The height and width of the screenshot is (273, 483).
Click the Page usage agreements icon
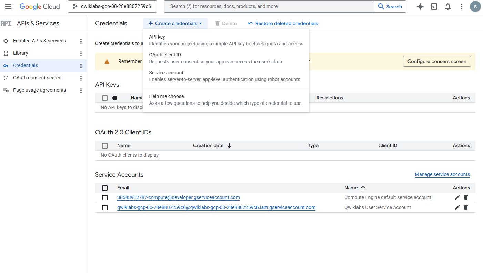pyautogui.click(x=6, y=90)
